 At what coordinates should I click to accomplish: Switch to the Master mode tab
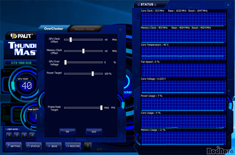point(84,29)
